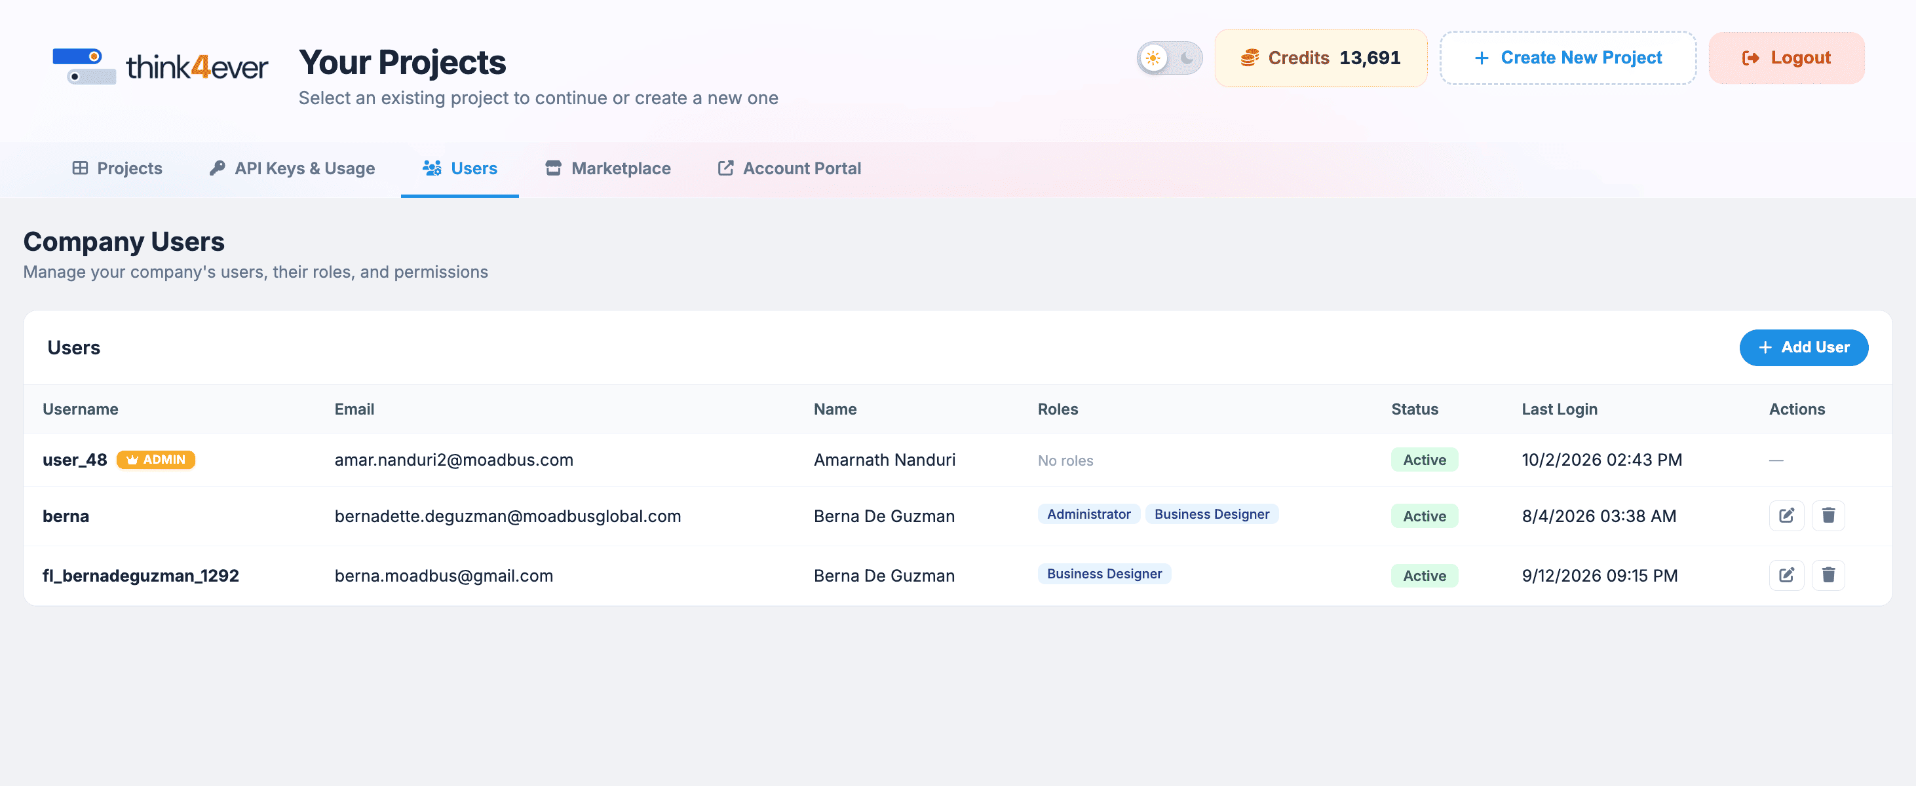Edit the berna user
Viewport: 1916px width, 786px height.
click(x=1786, y=515)
